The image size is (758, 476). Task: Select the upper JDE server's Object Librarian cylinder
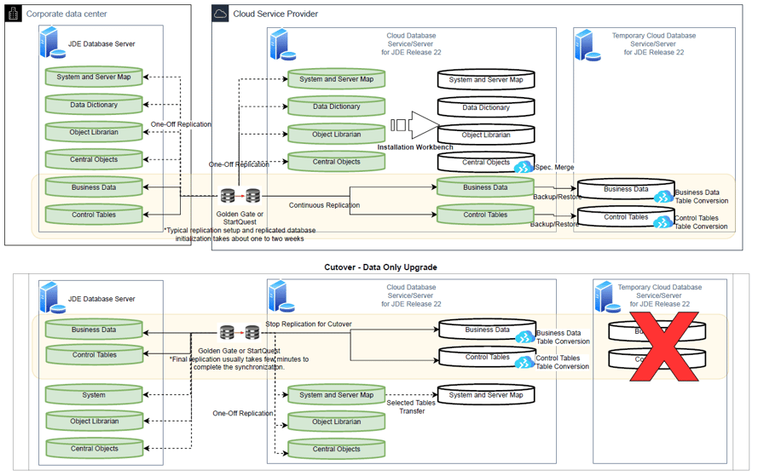[94, 132]
